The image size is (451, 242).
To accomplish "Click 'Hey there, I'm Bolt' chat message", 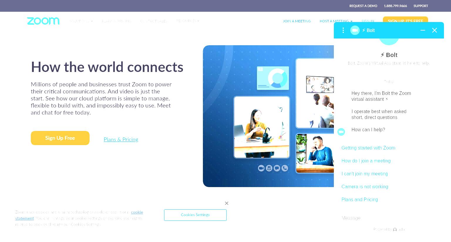I will click(x=381, y=96).
